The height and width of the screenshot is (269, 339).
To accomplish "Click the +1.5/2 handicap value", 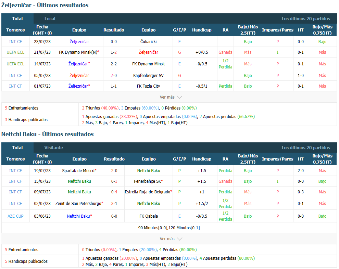I will click(202, 203).
